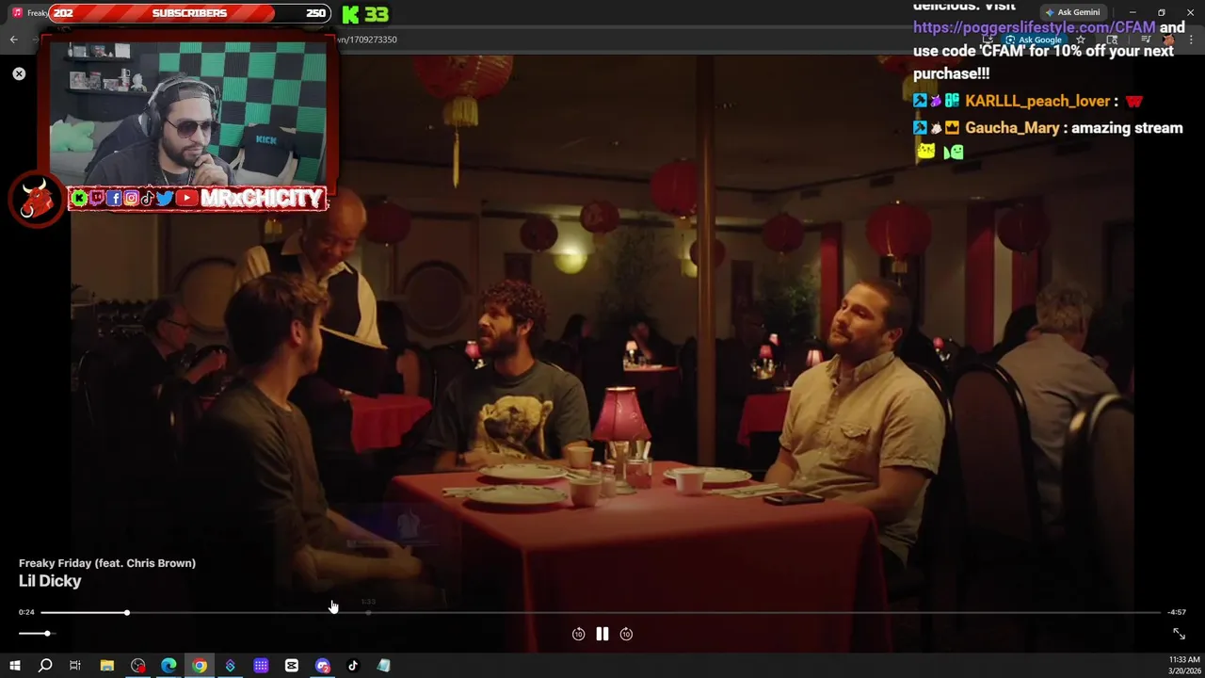Open CapCut from the taskbar
This screenshot has width=1205, height=678.
point(292,666)
